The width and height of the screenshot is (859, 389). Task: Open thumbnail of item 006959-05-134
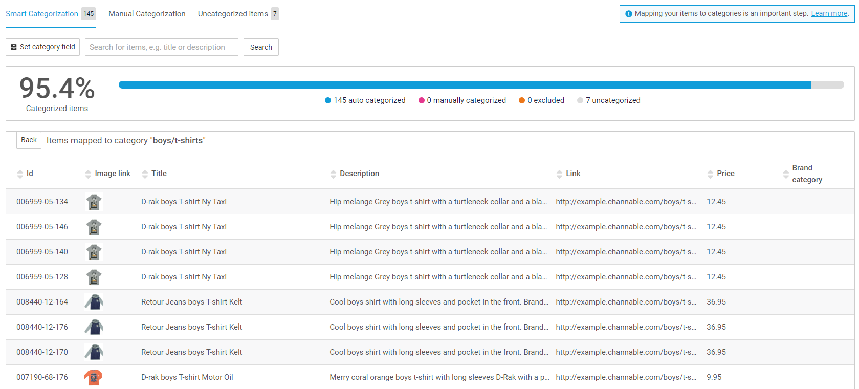point(94,202)
